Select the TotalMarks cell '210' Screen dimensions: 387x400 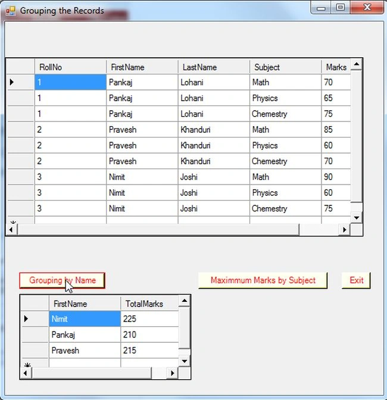pyautogui.click(x=149, y=335)
